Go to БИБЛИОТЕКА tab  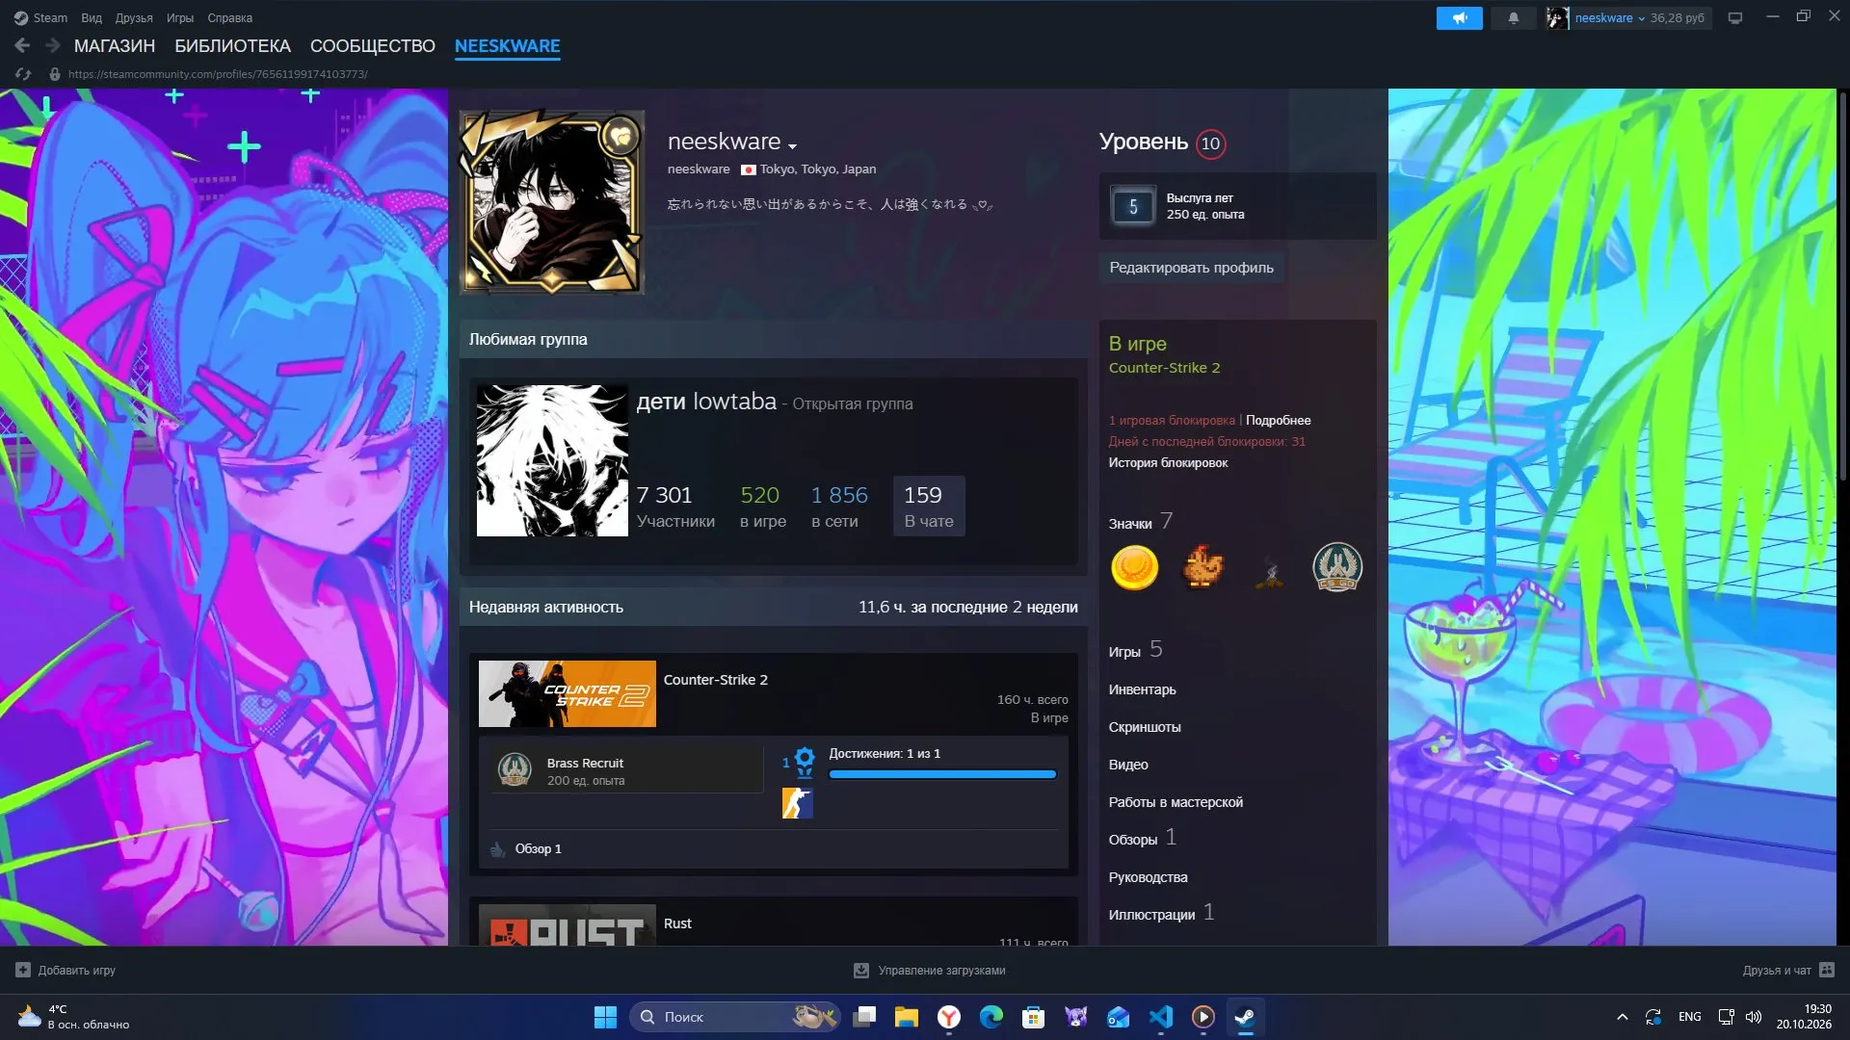pyautogui.click(x=232, y=45)
